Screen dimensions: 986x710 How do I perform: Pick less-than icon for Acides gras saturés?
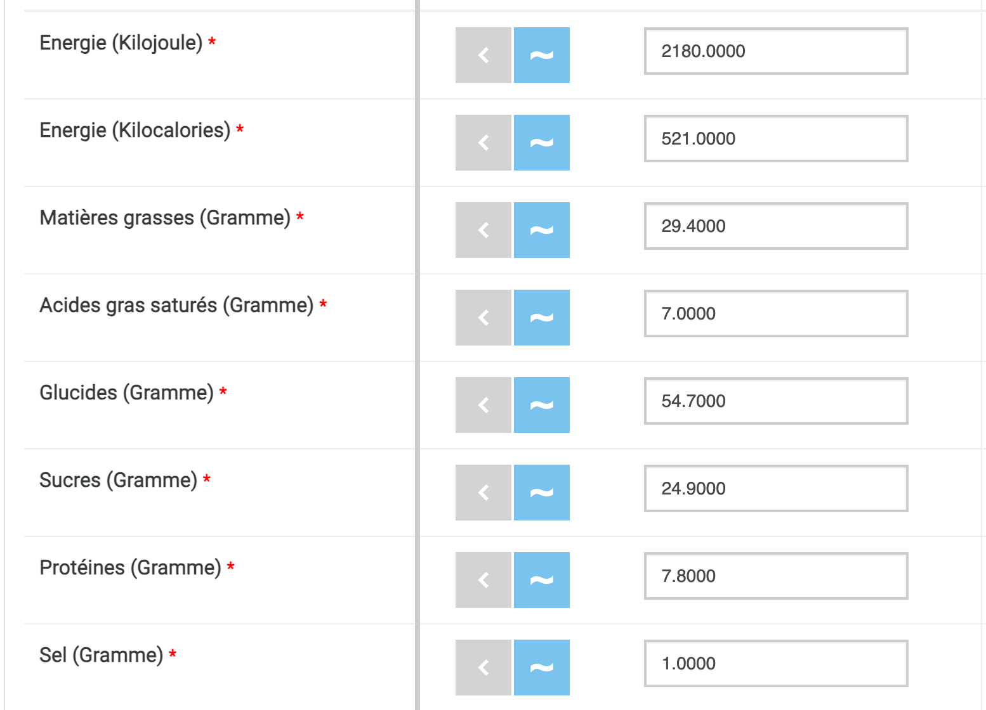483,318
